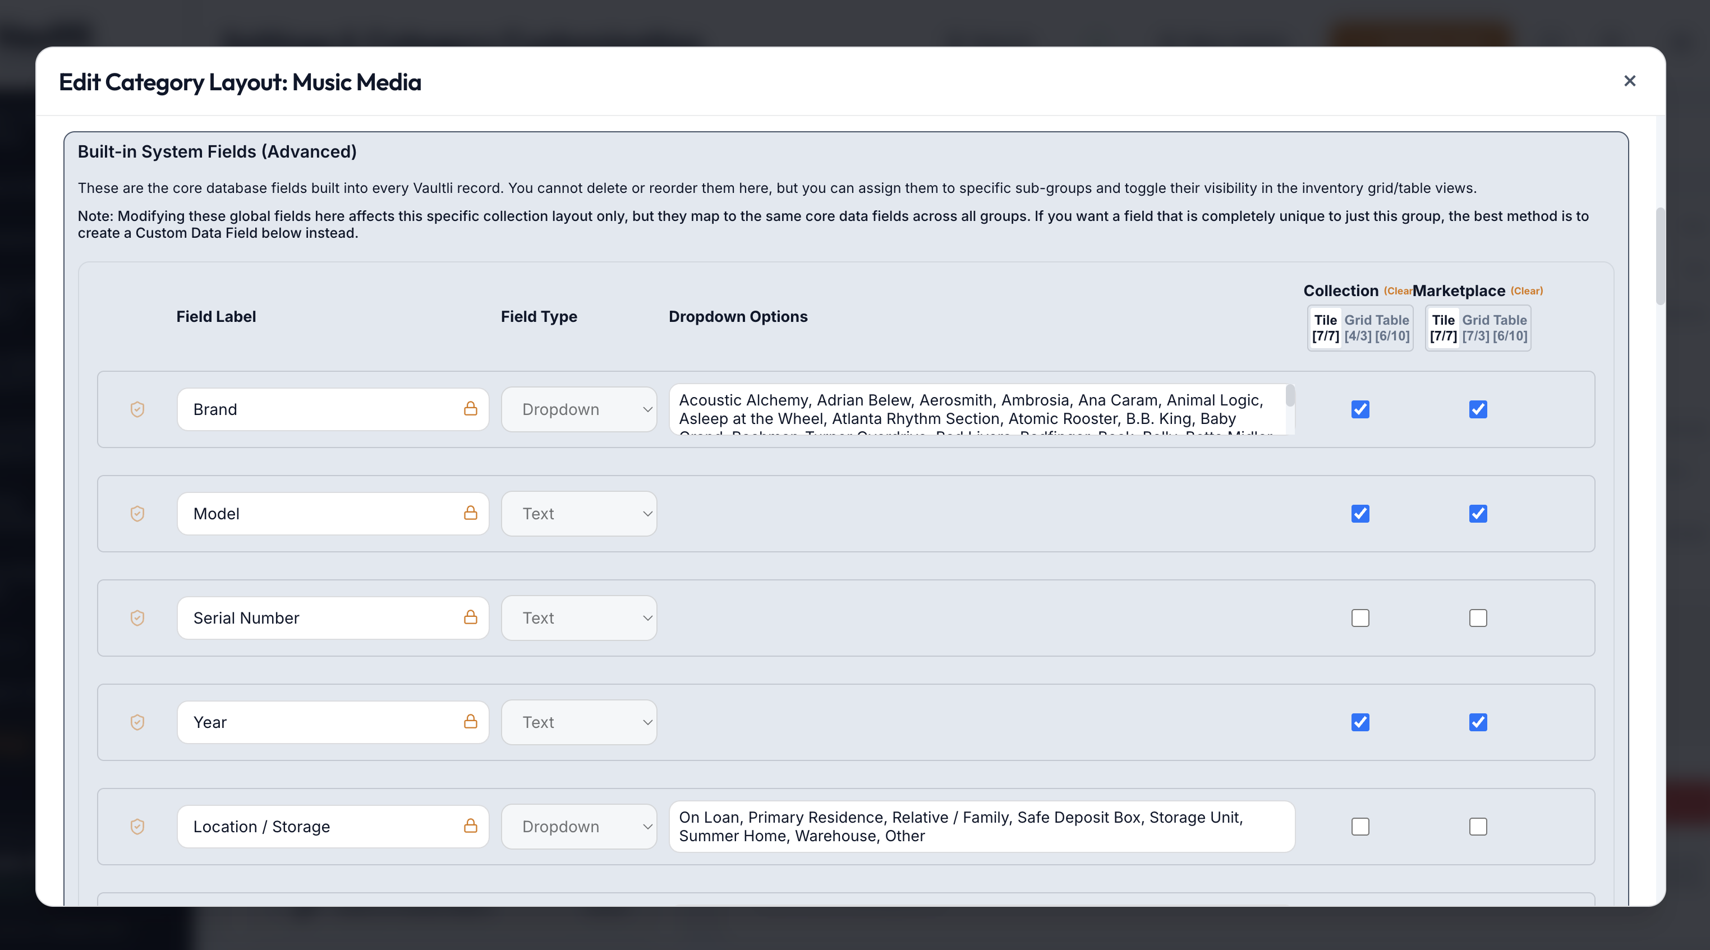Image resolution: width=1710 pixels, height=950 pixels.
Task: Close the Edit Category Layout dialog
Action: [x=1630, y=81]
